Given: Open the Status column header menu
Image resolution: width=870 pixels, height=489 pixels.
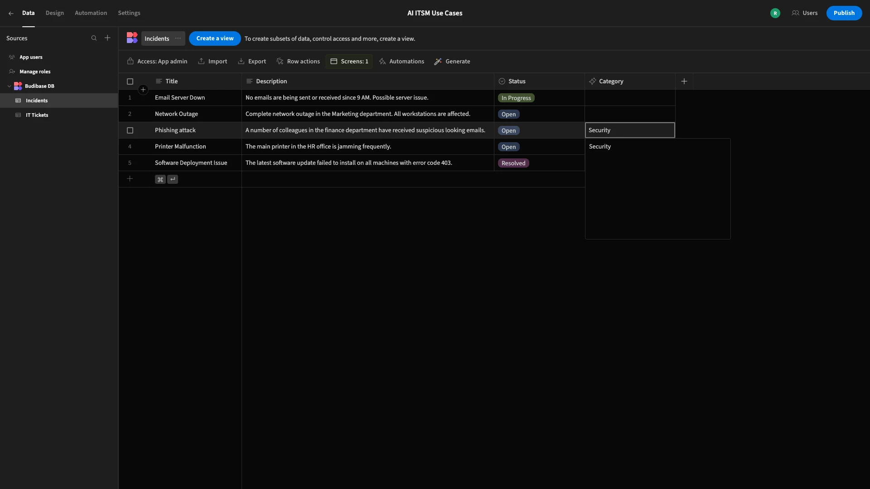Looking at the screenshot, I should tap(539, 81).
